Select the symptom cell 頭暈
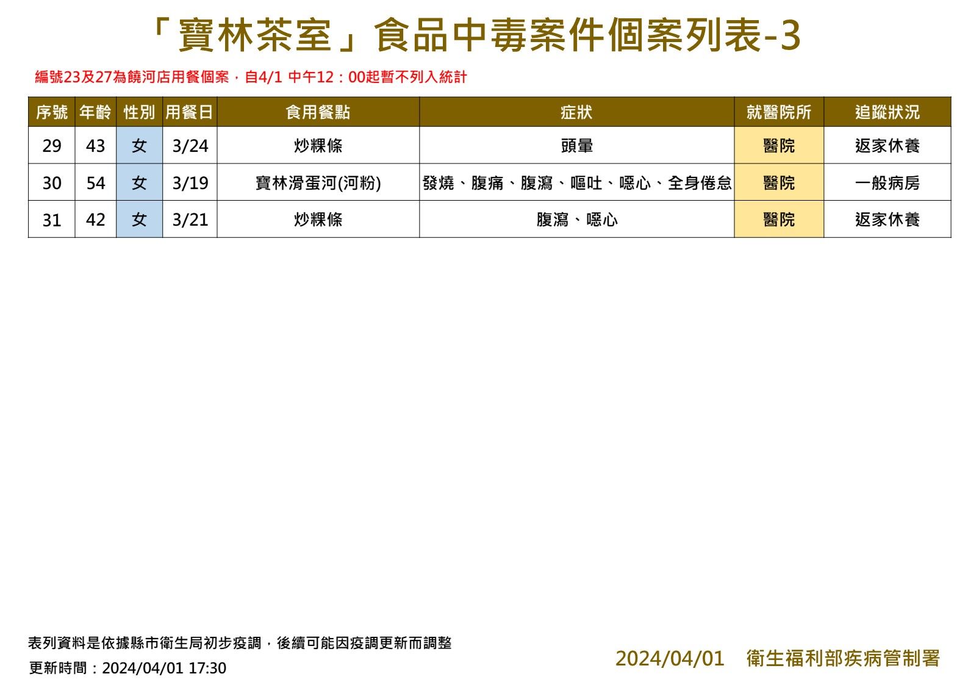Screen dimensions: 968x685 [576, 145]
